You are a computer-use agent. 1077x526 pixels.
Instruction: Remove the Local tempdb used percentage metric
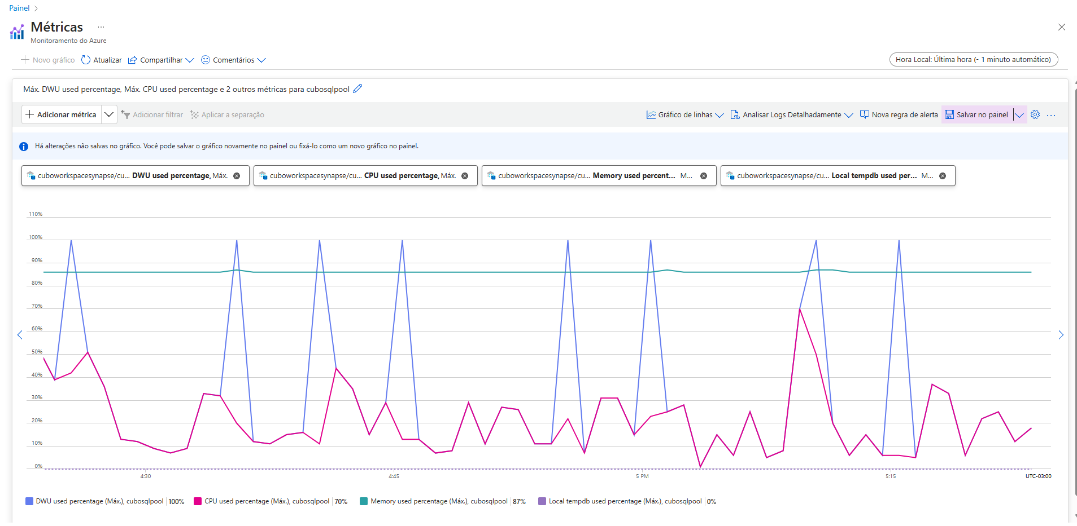click(x=943, y=176)
